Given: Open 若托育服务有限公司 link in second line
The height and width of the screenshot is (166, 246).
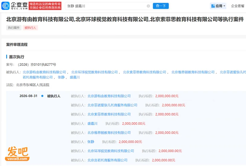Looking at the screenshot, I should [38, 77].
